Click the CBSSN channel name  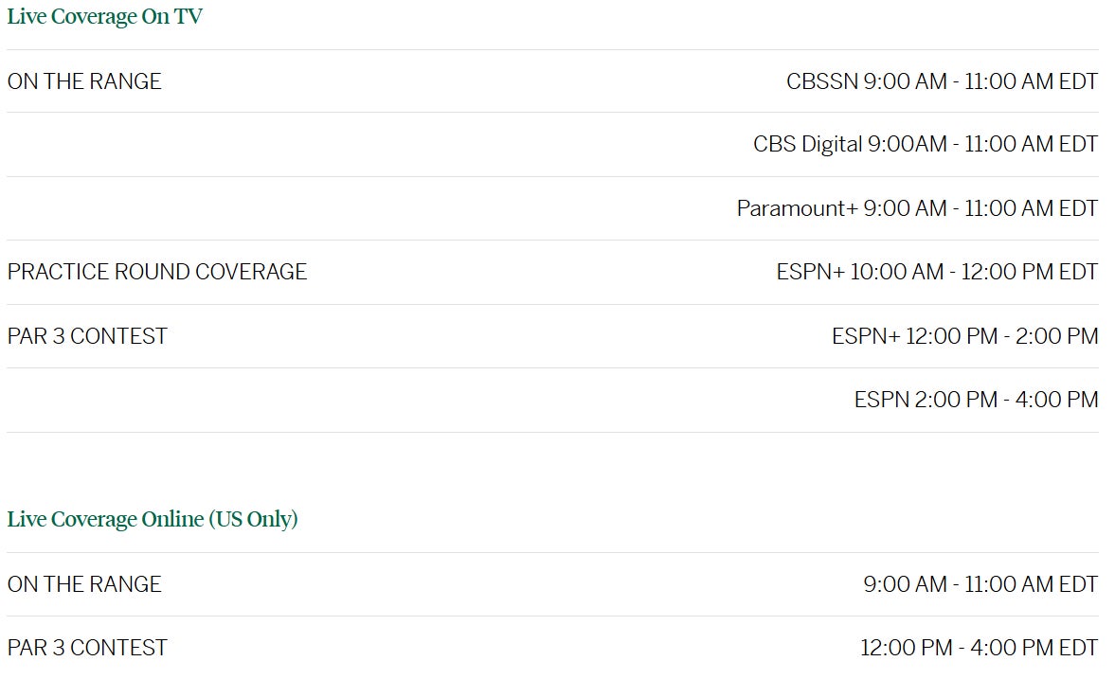[x=821, y=81]
